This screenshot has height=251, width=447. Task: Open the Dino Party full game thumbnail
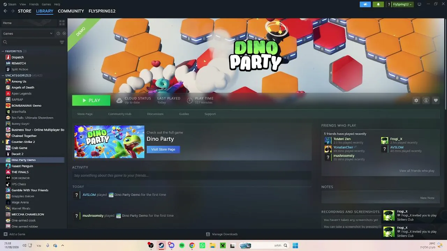109,142
